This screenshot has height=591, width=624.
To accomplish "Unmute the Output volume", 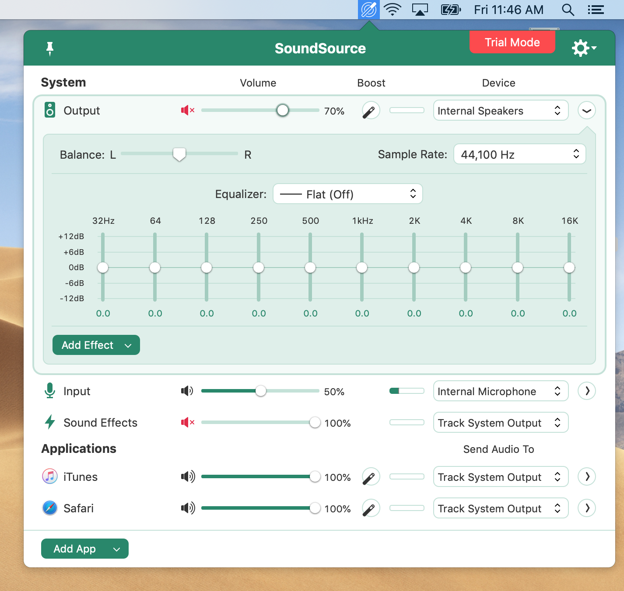I will tap(188, 110).
